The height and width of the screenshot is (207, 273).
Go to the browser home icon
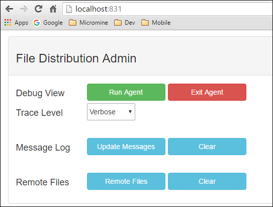pyautogui.click(x=53, y=9)
